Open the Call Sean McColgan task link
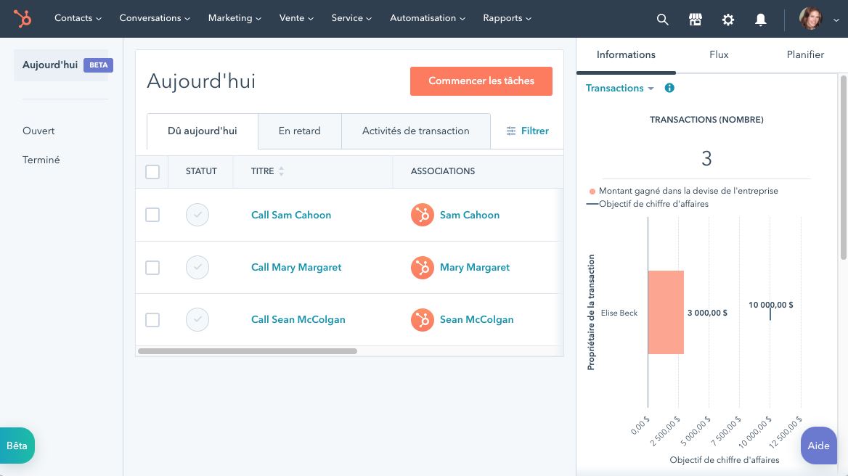 tap(298, 320)
